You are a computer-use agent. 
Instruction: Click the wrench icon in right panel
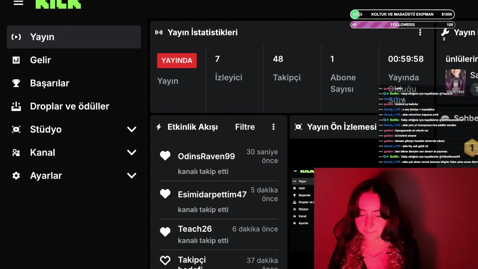coord(445,32)
